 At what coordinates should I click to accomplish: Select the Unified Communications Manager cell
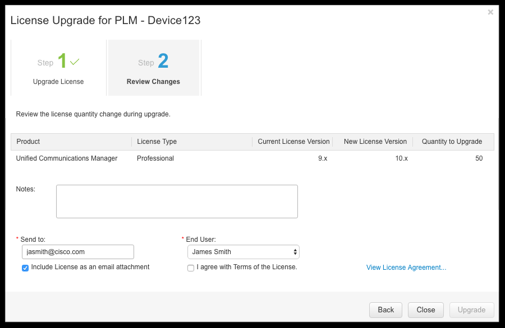[67, 158]
